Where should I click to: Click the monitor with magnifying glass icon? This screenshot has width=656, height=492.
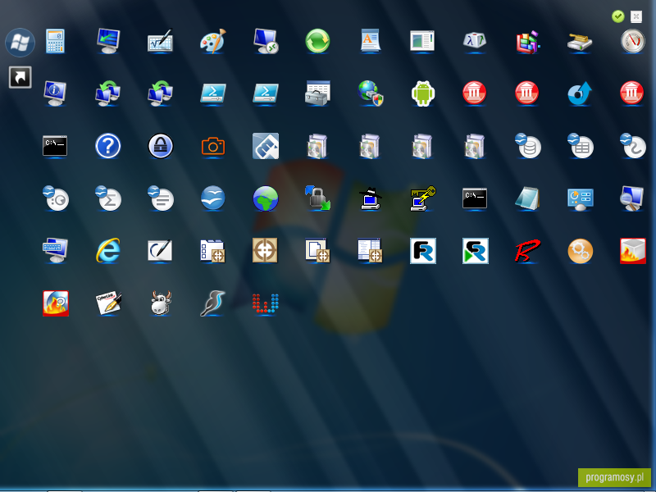(x=632, y=198)
